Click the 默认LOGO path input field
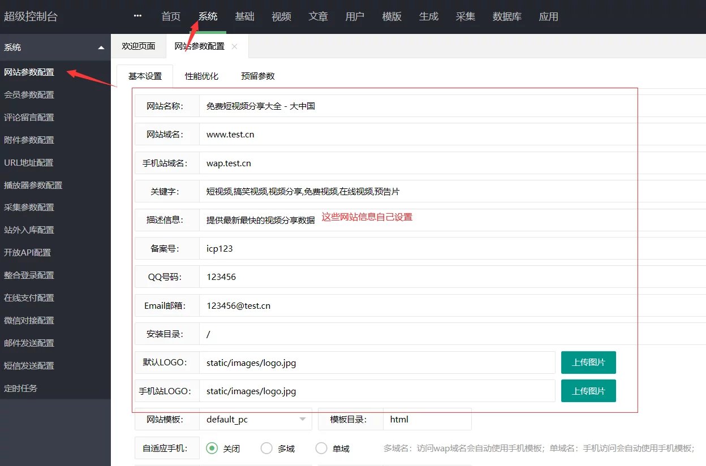Image resolution: width=706 pixels, height=466 pixels. tap(377, 363)
